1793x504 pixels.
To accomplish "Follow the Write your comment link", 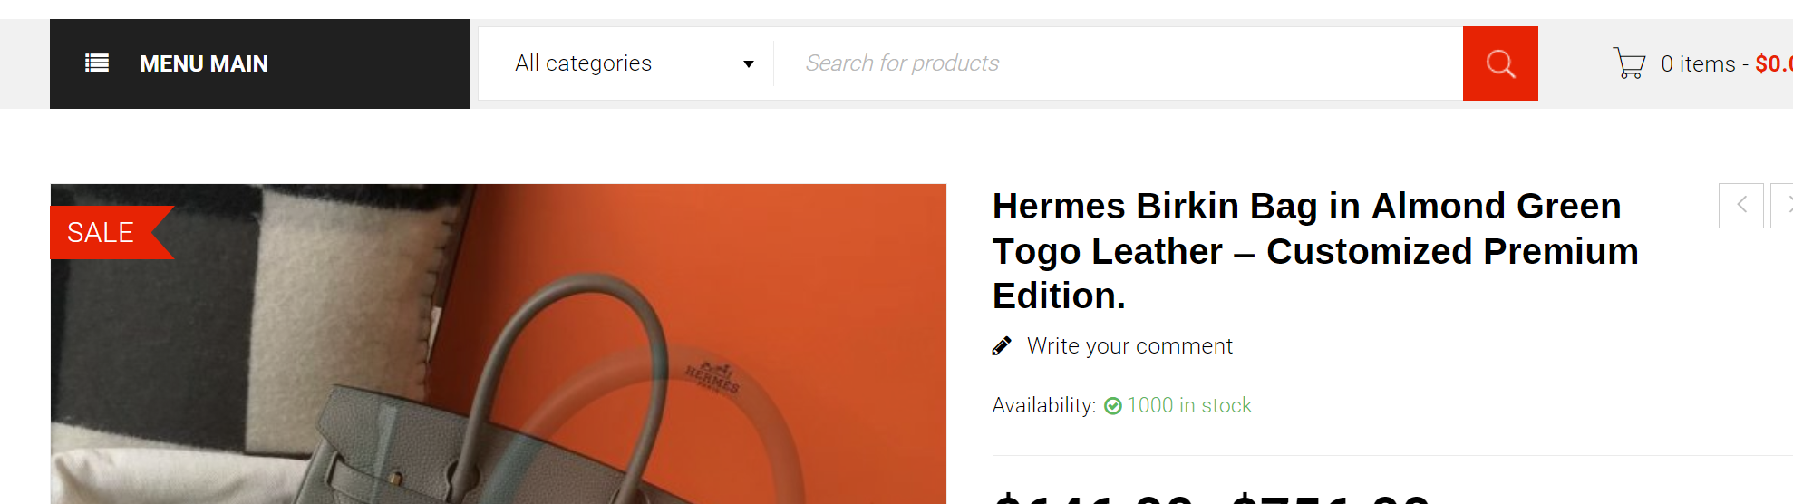I will click(x=1129, y=346).
